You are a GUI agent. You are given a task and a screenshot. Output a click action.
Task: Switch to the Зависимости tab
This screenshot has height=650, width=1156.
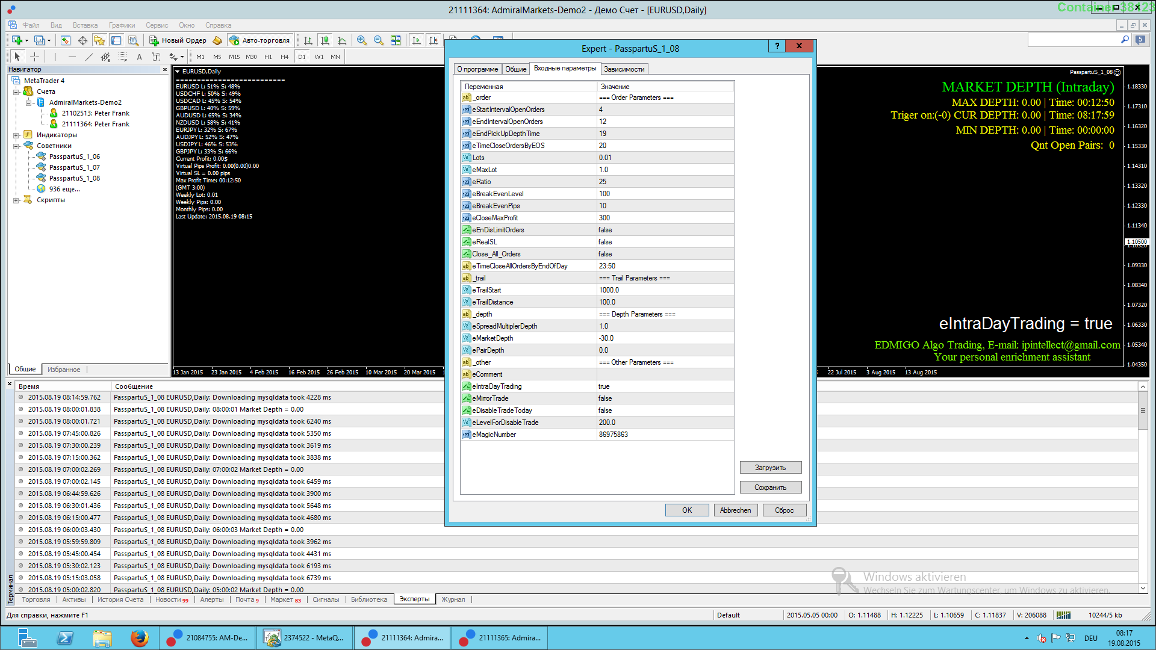(624, 69)
